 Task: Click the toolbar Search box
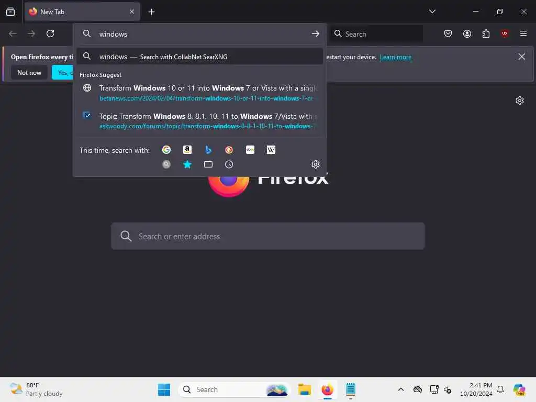pos(376,34)
